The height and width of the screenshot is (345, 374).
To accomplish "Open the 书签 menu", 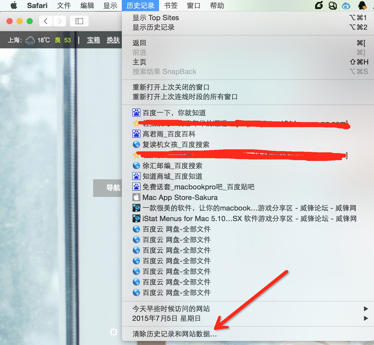I will (x=171, y=5).
